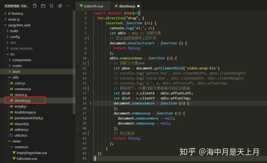Click the JS icon beside request.js
Screen dimensions: 267x163
[11, 124]
